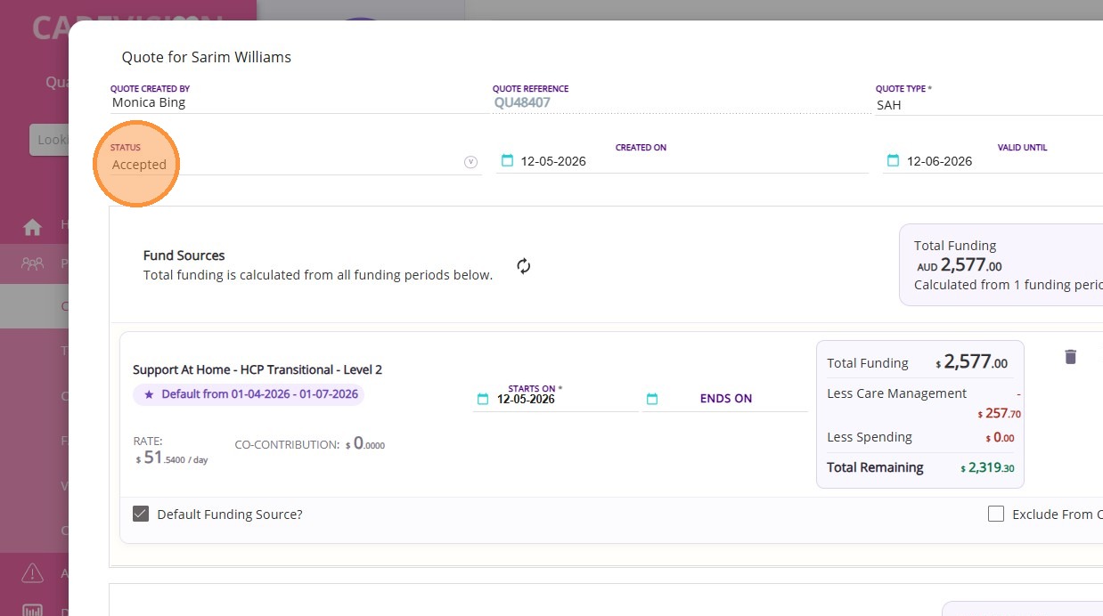Open calendar icon for Ends On field
The height and width of the screenshot is (616, 1103).
click(x=651, y=399)
